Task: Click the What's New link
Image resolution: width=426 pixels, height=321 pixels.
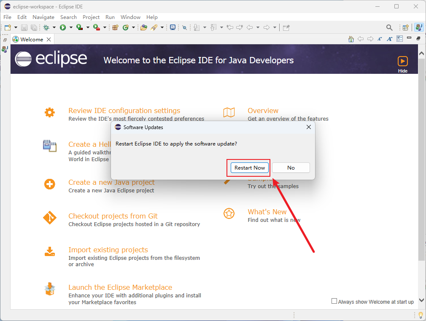Action: click(267, 212)
